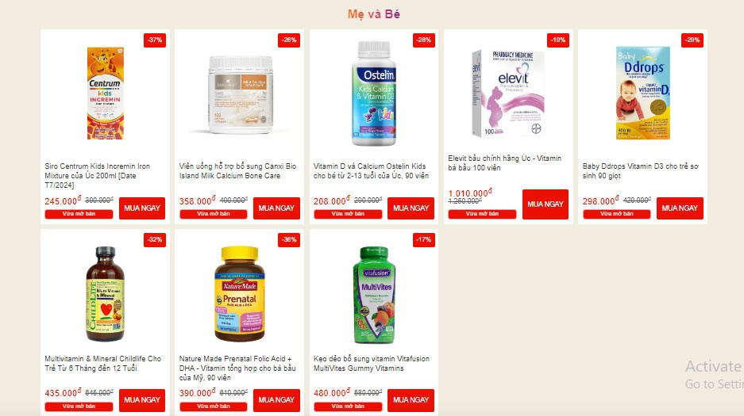Open the Bio Island Milk Calcium image
The height and width of the screenshot is (416, 744).
click(x=241, y=94)
